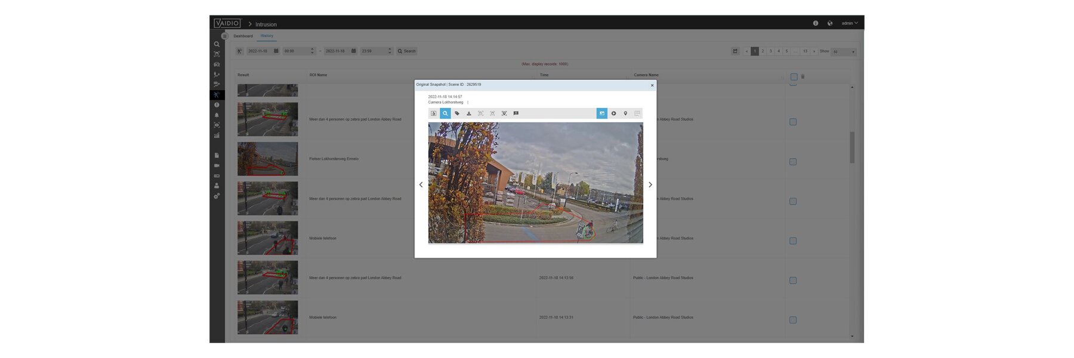The height and width of the screenshot is (358, 1074).
Task: Click the location-target icon beside the flag icon
Action: (x=504, y=113)
